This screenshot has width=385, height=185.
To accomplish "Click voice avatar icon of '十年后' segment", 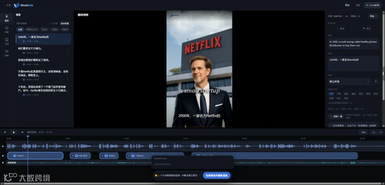I will [24, 95].
